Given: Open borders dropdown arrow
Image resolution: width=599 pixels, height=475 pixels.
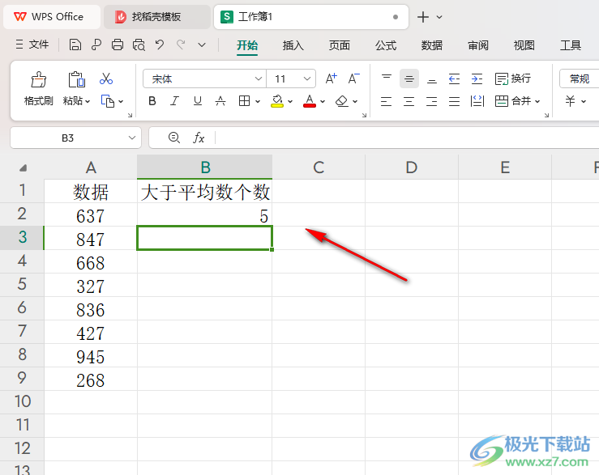Looking at the screenshot, I should click(x=258, y=101).
